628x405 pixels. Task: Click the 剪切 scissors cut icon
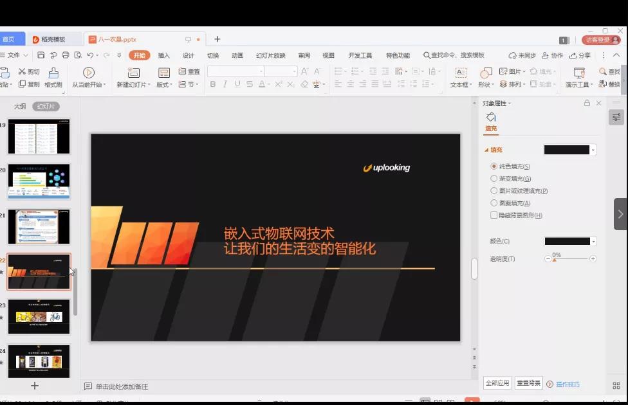pyautogui.click(x=22, y=71)
